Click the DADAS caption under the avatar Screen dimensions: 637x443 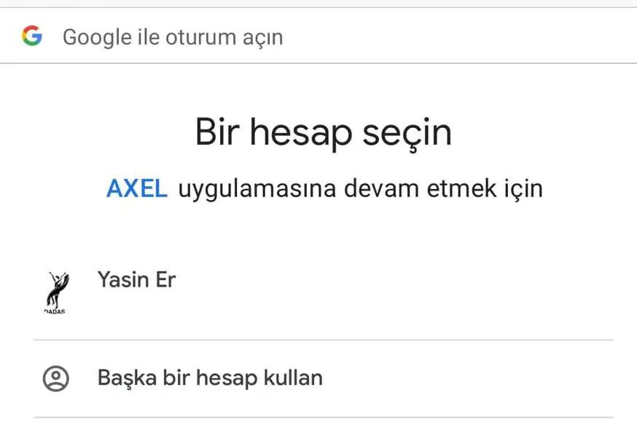coord(55,312)
